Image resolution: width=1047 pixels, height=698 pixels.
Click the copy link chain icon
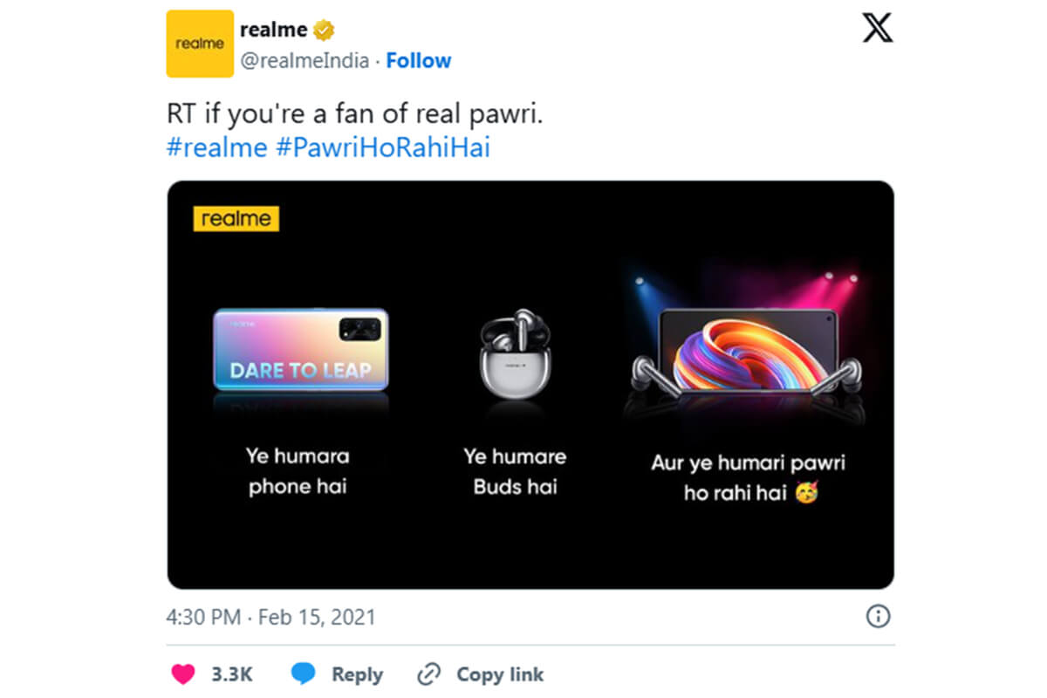click(428, 674)
